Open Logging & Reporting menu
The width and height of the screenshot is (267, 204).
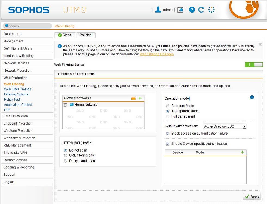(x=27, y=168)
